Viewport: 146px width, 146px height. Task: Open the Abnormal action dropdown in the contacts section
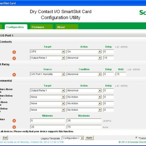pyautogui.click(x=84, y=58)
